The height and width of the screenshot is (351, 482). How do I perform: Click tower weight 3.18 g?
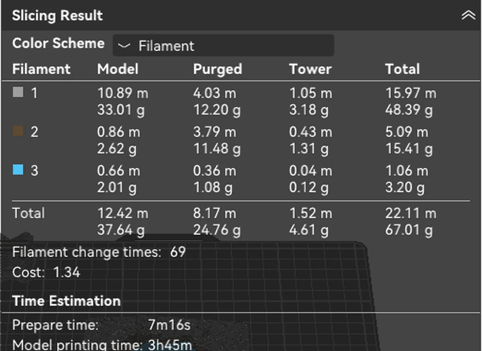coord(308,110)
